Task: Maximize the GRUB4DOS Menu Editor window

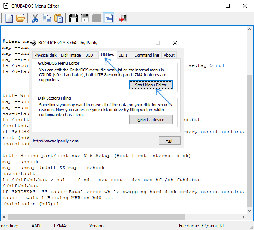Action: (x=228, y=6)
